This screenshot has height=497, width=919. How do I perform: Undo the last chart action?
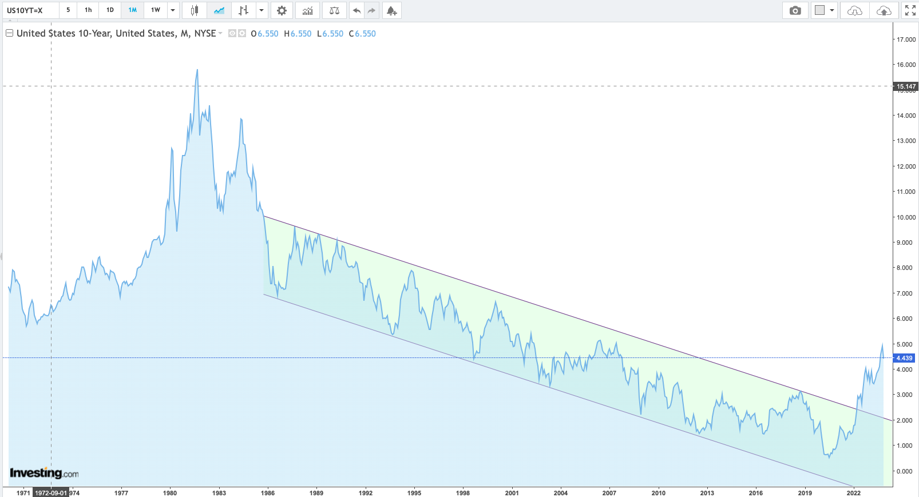click(357, 10)
